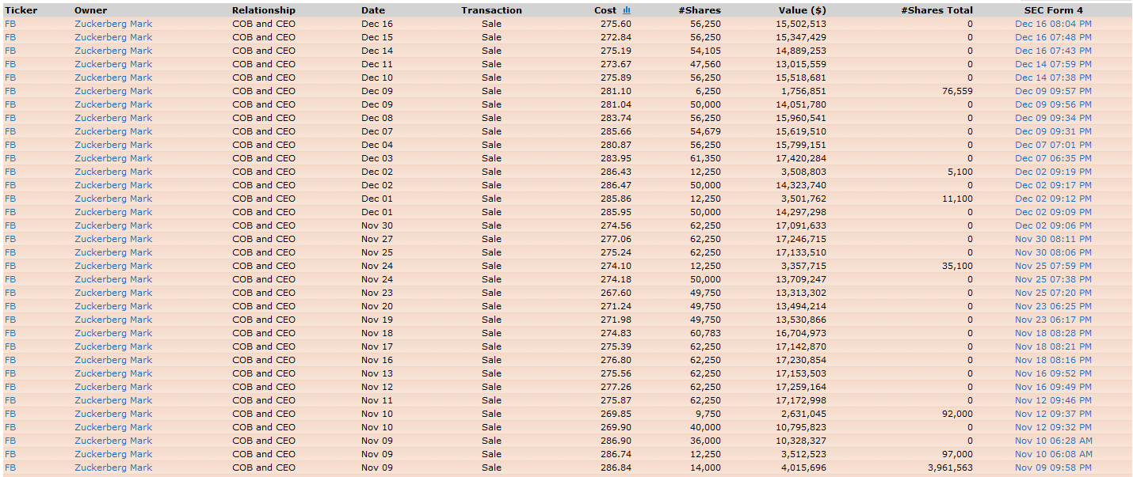
Task: Click the bar chart icon beside Cost header
Action: [627, 10]
